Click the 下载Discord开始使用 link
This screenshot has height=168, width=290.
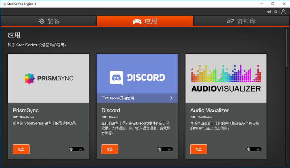point(118,98)
